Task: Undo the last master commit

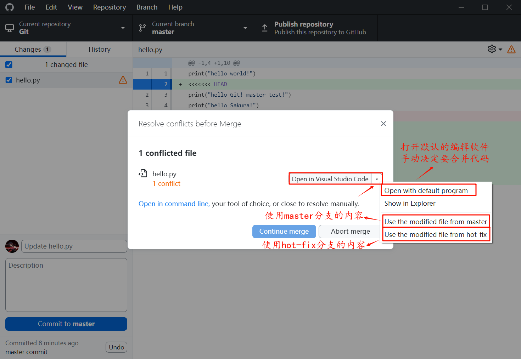Action: coord(116,347)
